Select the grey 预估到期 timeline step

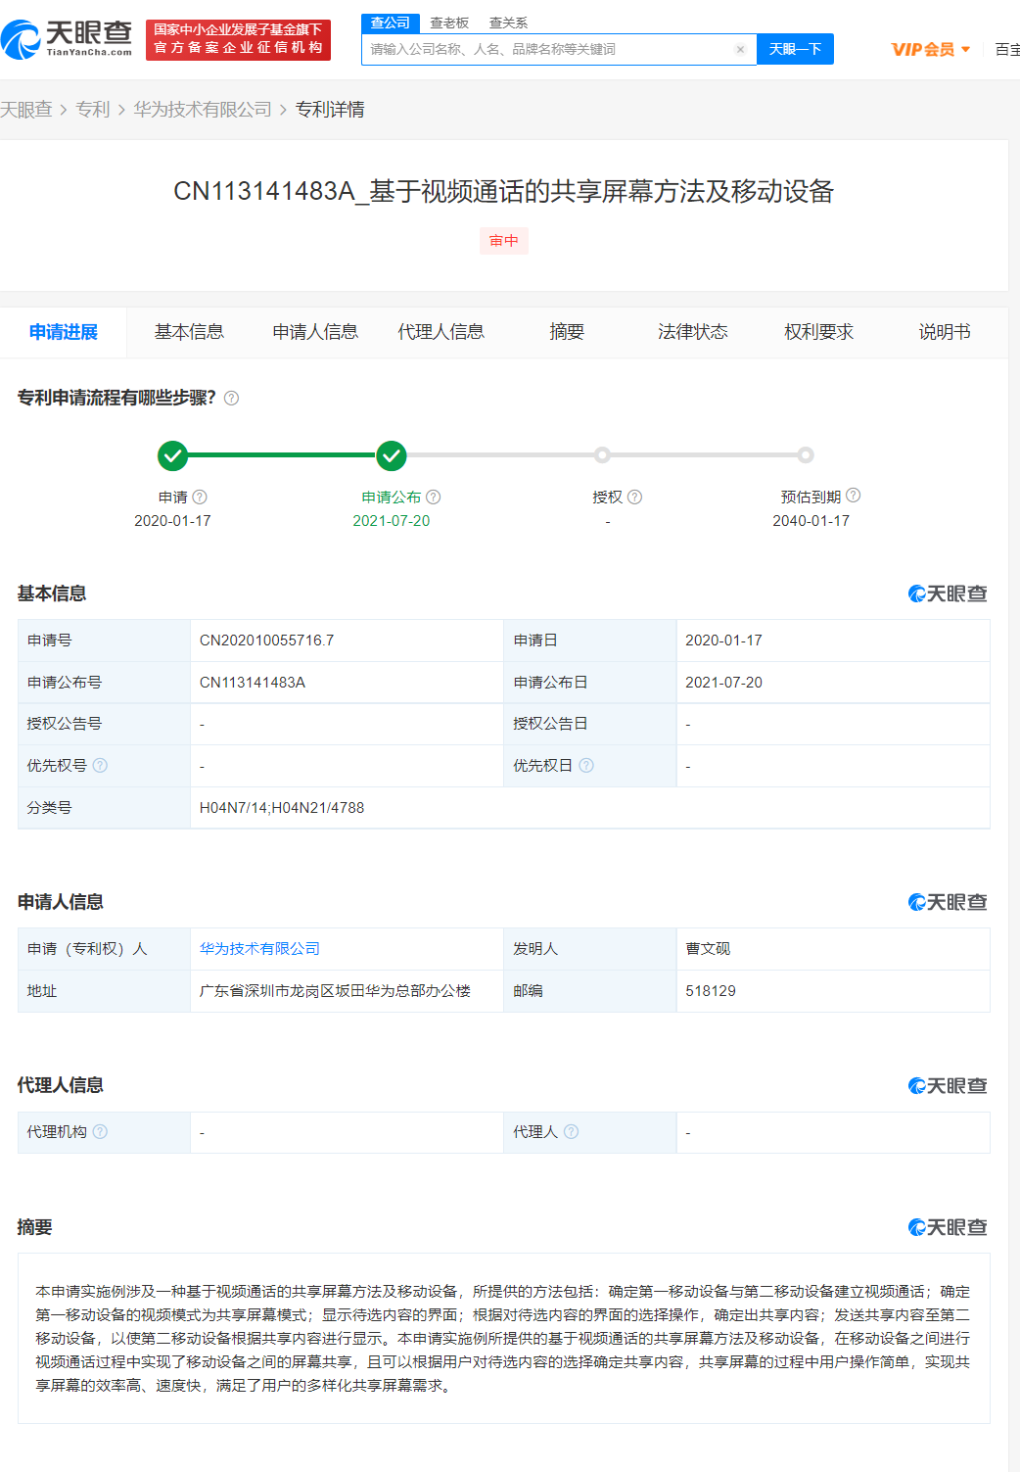click(805, 454)
